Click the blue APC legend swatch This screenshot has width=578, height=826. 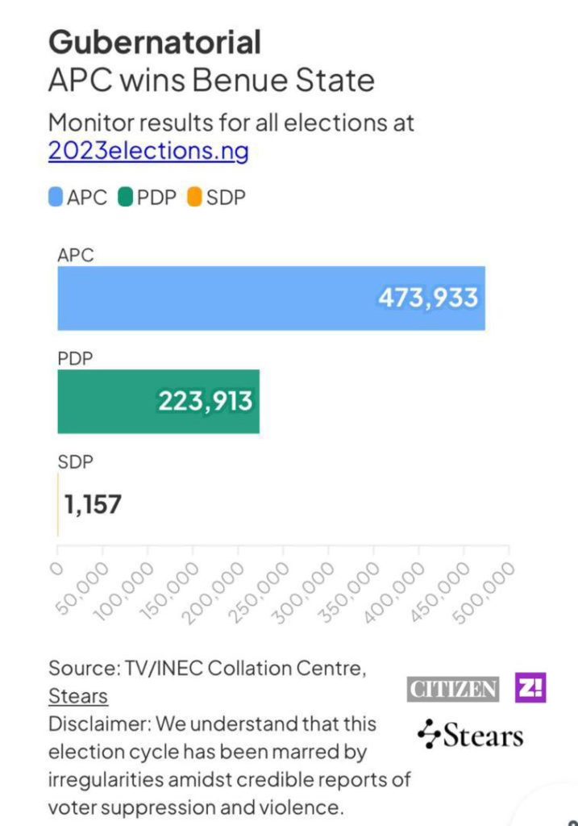tap(56, 197)
